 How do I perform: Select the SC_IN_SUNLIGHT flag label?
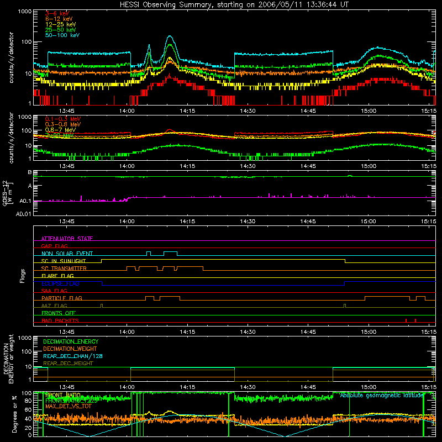click(x=64, y=261)
